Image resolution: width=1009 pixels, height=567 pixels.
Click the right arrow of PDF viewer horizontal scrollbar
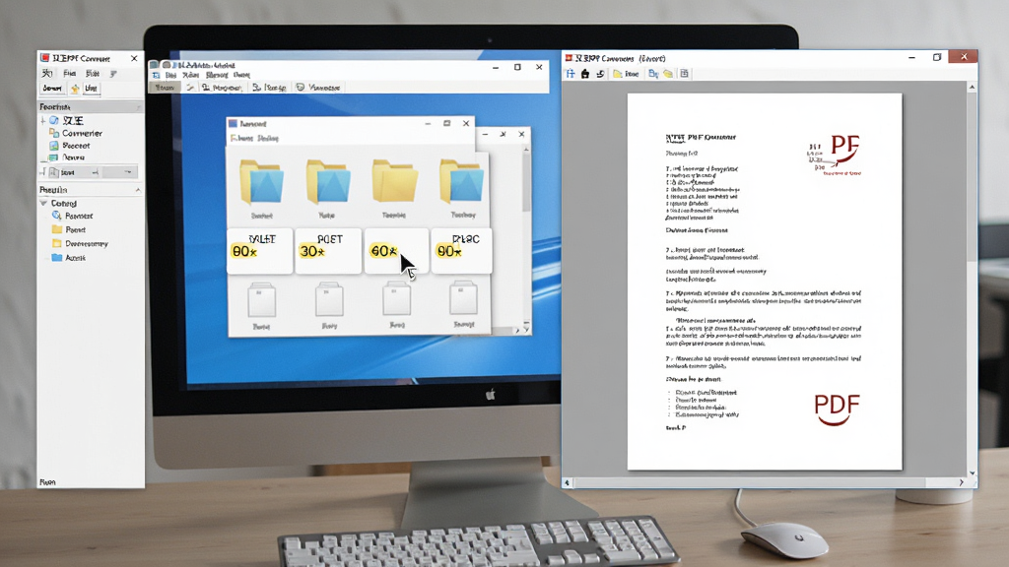[x=962, y=482]
